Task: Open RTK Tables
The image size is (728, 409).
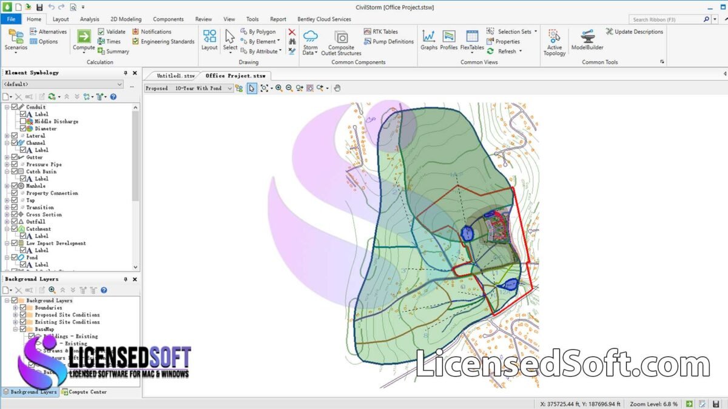Action: (x=381, y=32)
